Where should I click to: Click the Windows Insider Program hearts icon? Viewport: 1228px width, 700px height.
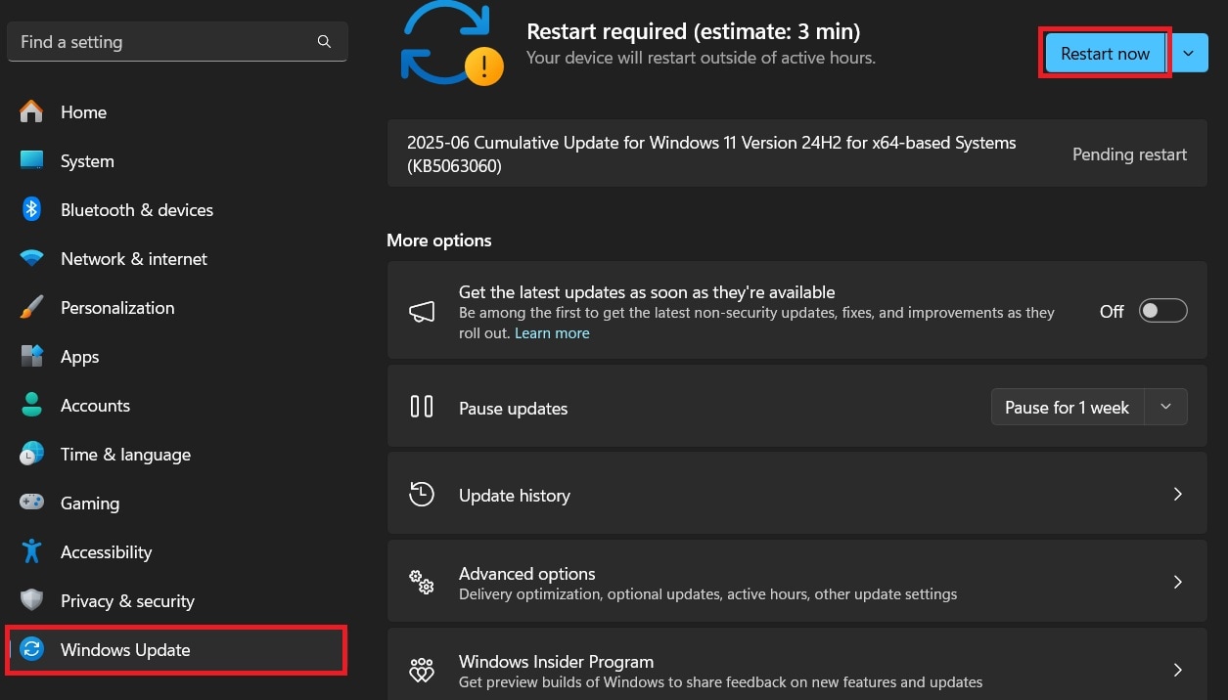coord(422,670)
